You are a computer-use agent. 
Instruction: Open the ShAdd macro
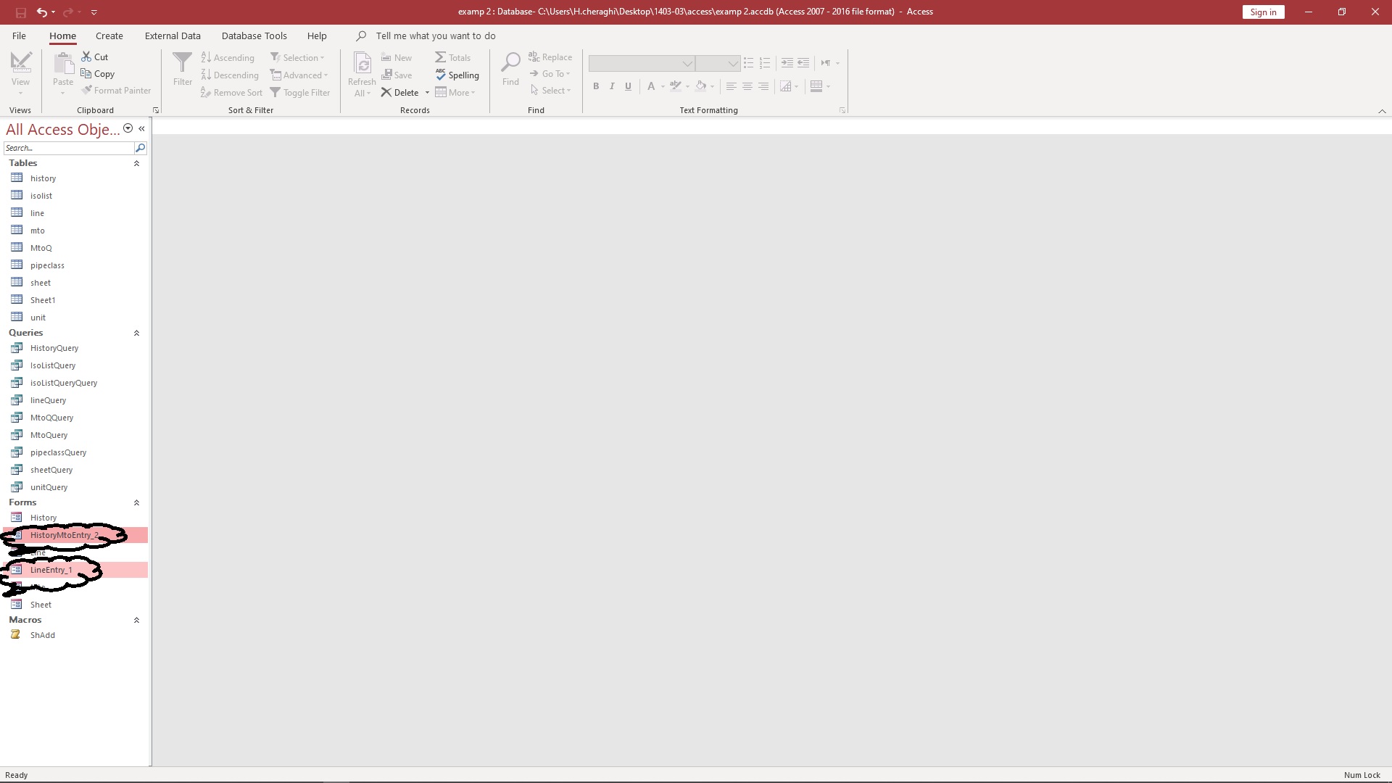42,635
